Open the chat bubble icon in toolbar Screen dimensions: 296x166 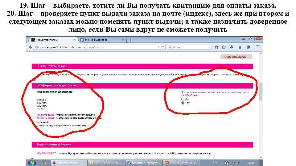tap(249, 47)
